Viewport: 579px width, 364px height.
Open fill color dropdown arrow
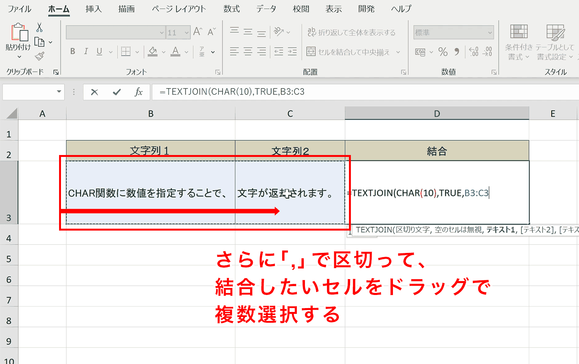[164, 52]
